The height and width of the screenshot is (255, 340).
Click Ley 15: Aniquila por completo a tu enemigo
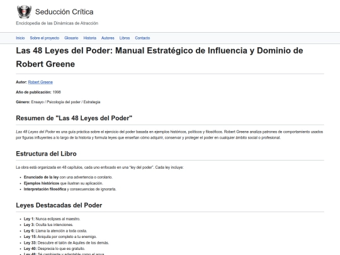[60, 237]
